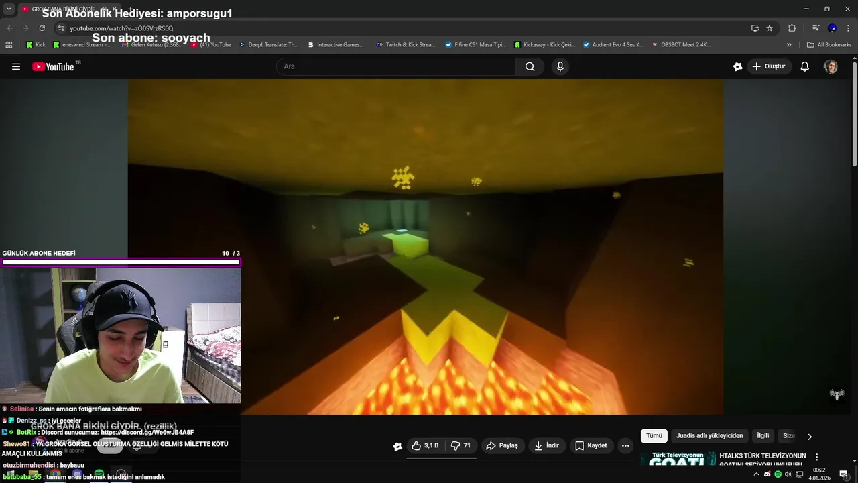The image size is (858, 483).
Task: Open the media control icon in Chrome toolbar
Action: (x=816, y=28)
